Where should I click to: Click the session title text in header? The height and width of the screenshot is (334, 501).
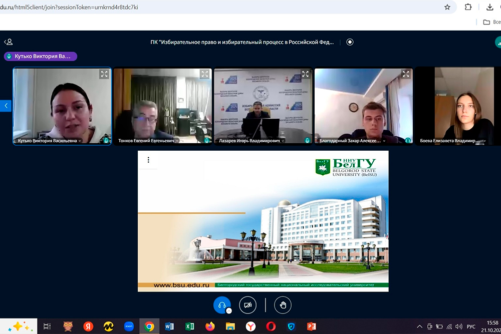(242, 42)
